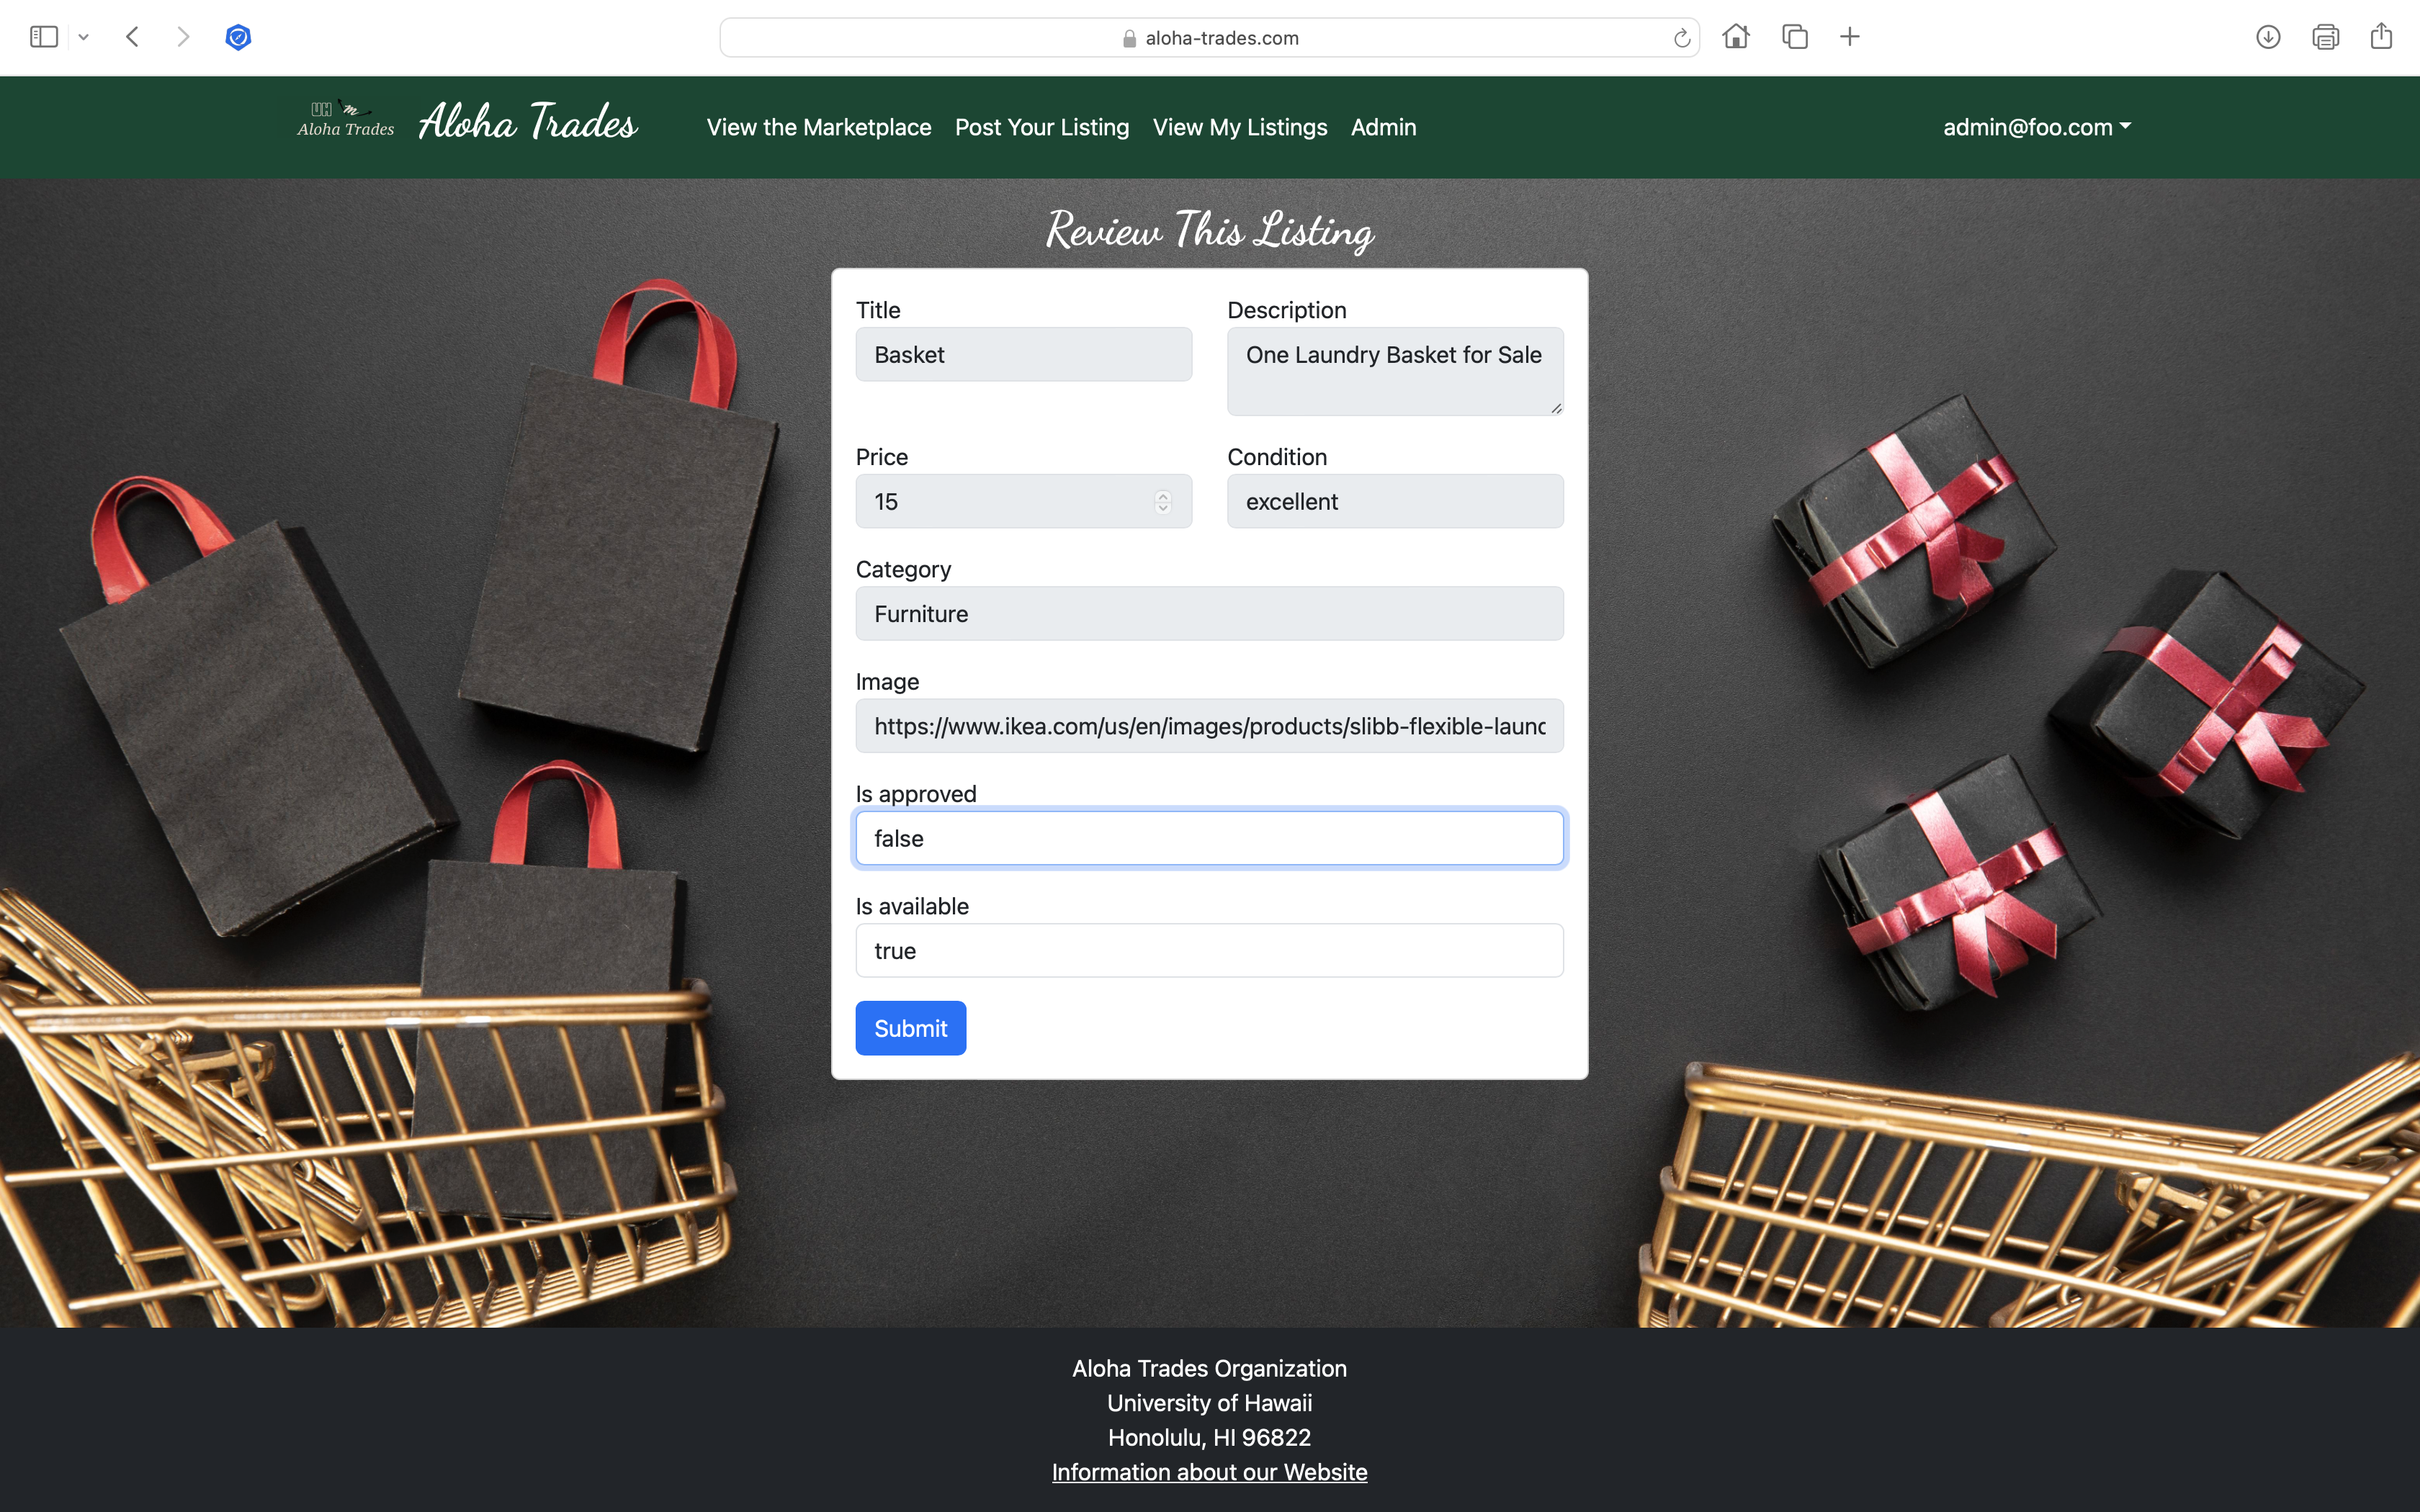Click the browser add new tab icon
Image resolution: width=2420 pixels, height=1512 pixels.
click(x=1850, y=37)
